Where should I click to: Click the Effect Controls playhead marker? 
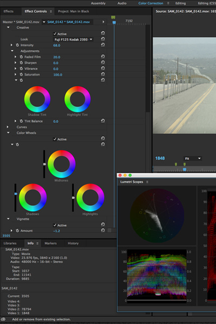(x=114, y=22)
